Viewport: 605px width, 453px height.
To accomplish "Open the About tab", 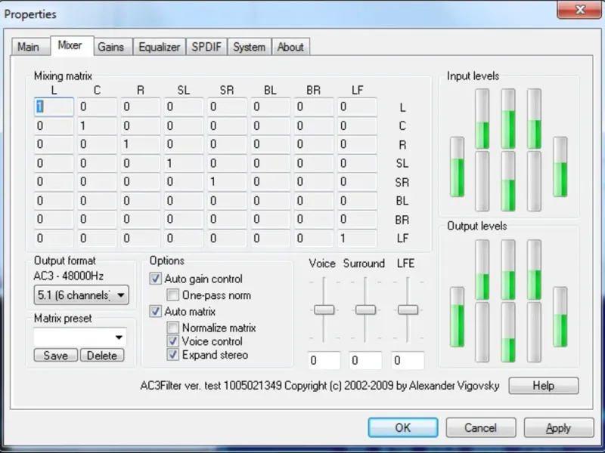I will [290, 47].
